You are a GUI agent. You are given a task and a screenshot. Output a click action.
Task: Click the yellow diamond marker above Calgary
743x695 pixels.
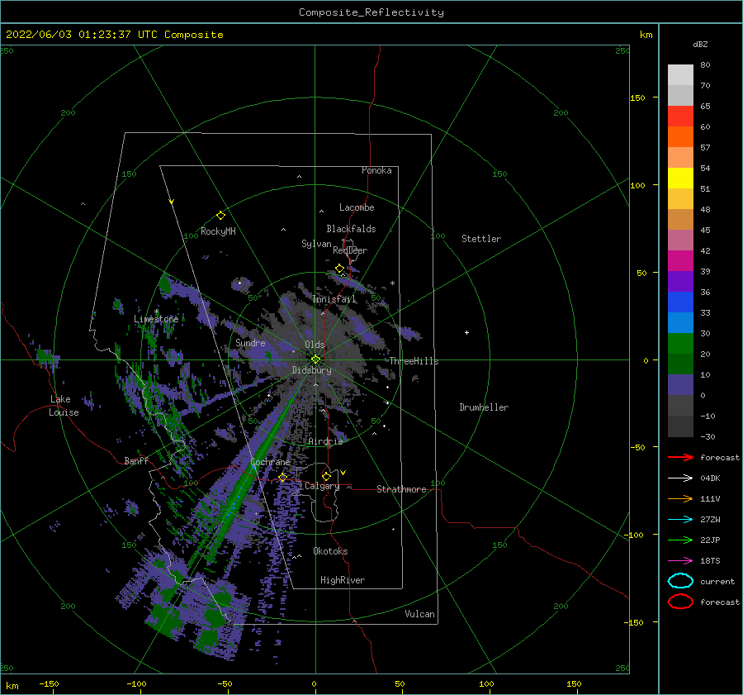(326, 476)
